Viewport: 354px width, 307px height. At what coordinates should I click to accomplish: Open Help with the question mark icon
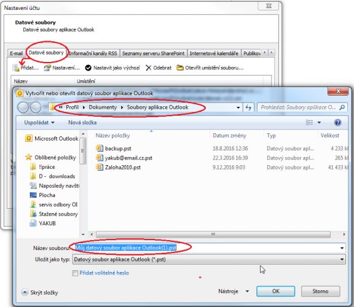point(337,122)
